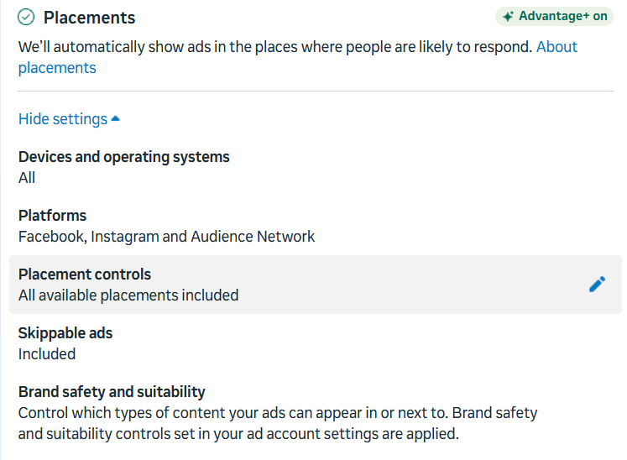
Task: Select the Platforms heading
Action: pyautogui.click(x=52, y=216)
